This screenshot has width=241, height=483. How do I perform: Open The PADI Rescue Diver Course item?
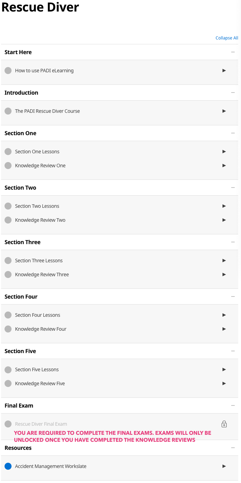(x=48, y=111)
